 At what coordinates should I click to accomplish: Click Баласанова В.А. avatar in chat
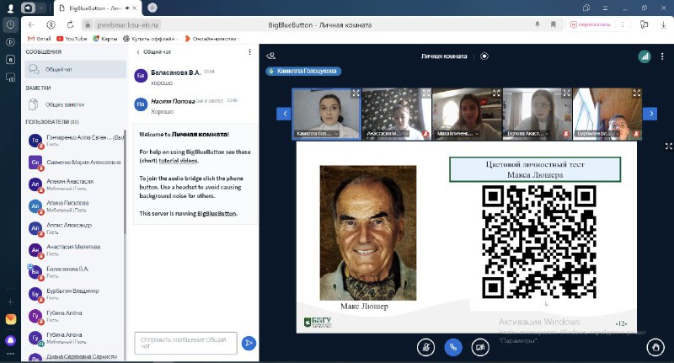pos(141,76)
